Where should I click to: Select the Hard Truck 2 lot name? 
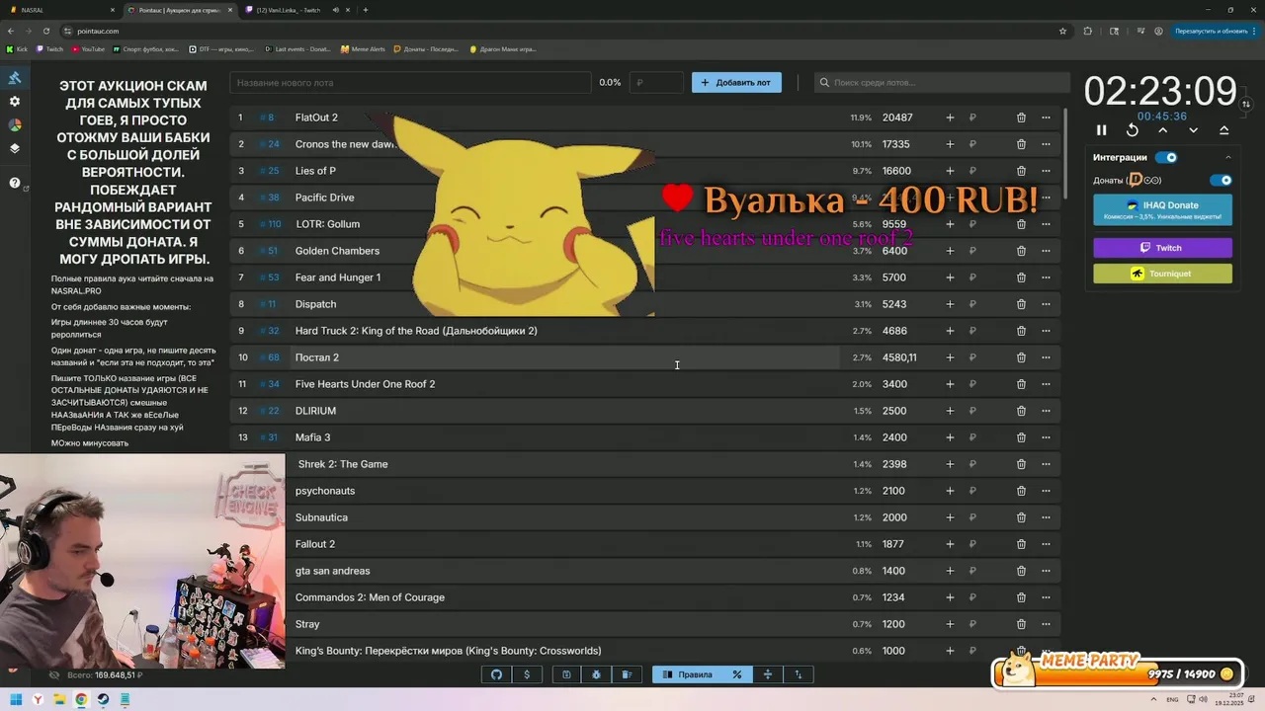pos(416,331)
